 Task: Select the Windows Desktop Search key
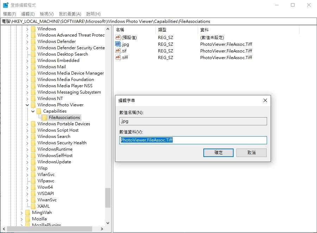pos(63,54)
